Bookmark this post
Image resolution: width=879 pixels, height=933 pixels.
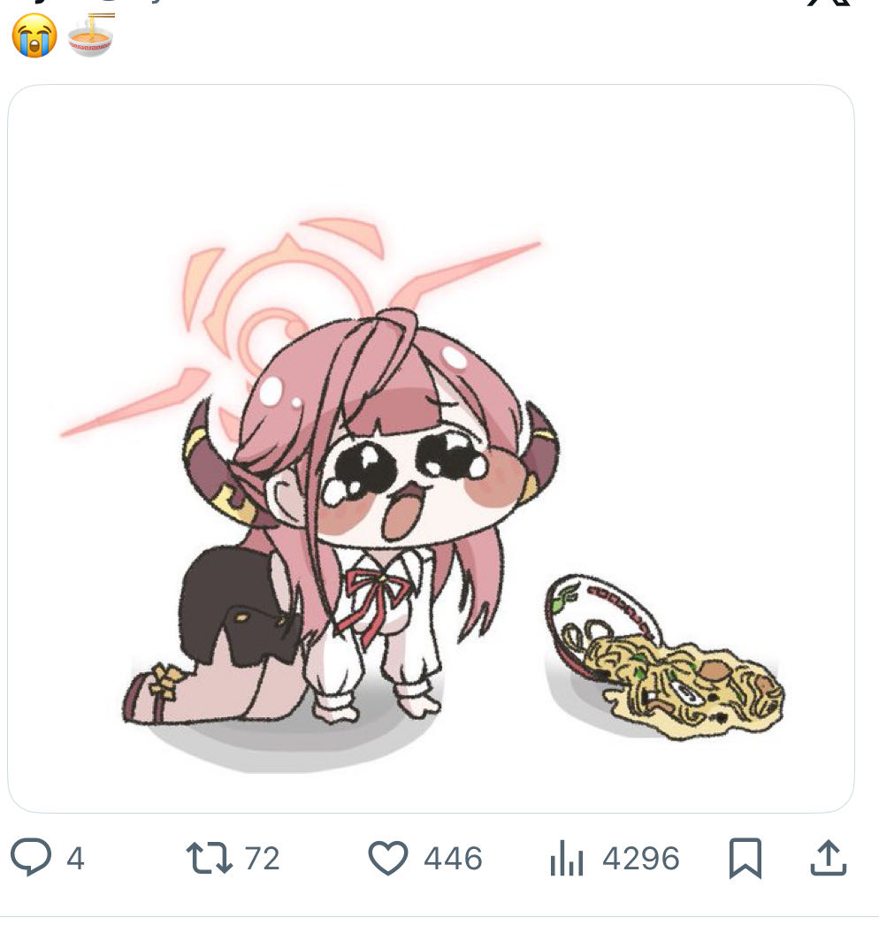pos(745,859)
